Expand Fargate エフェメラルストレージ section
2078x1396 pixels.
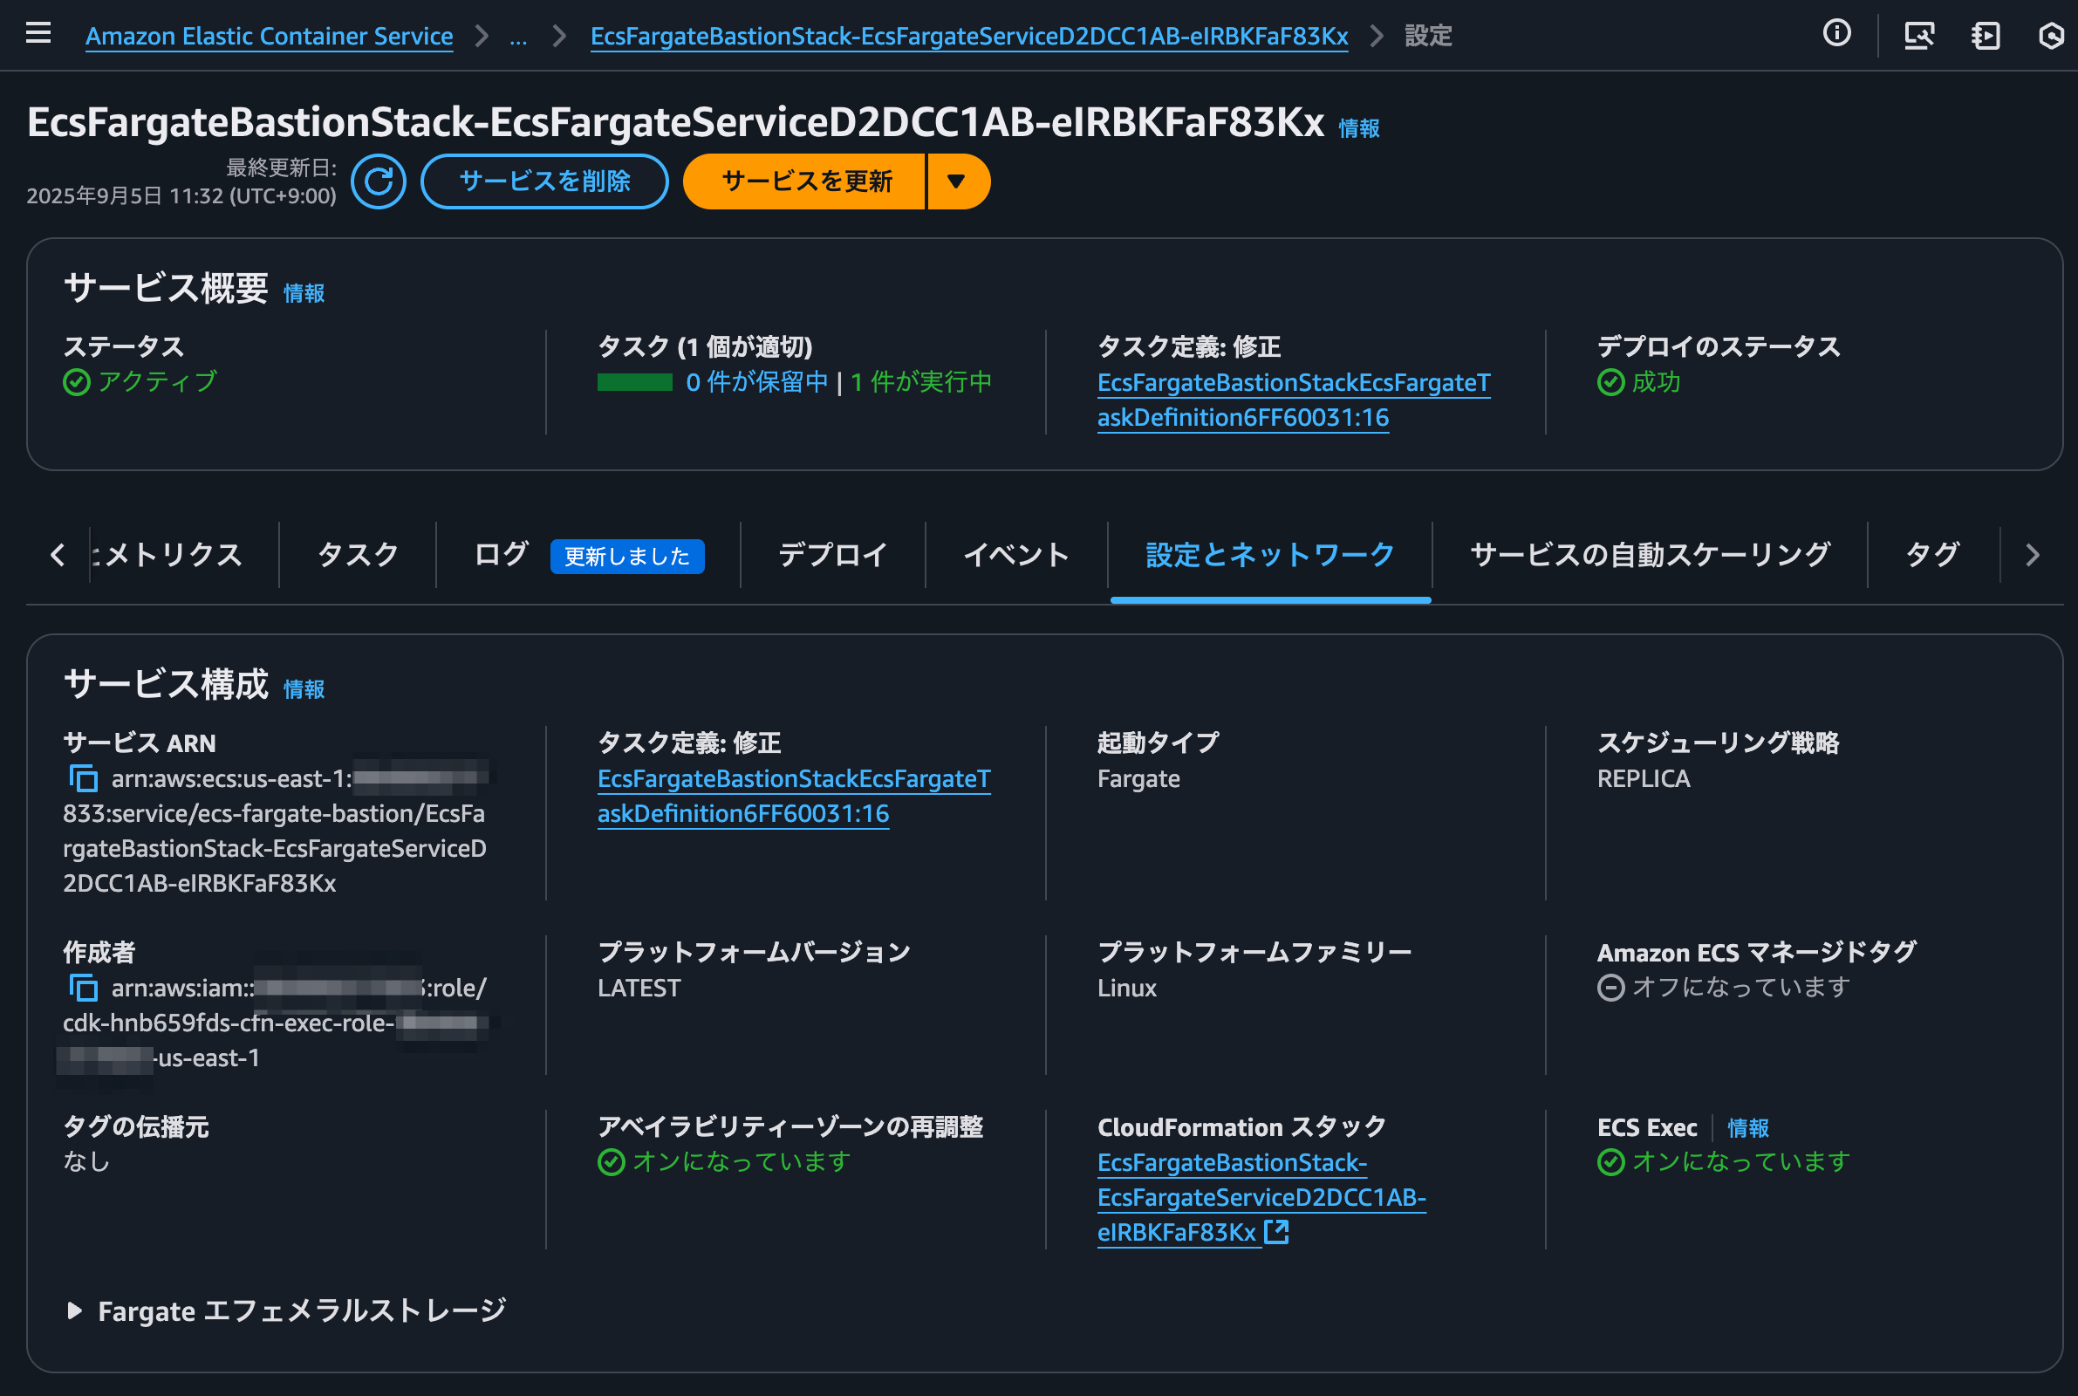pos(284,1310)
